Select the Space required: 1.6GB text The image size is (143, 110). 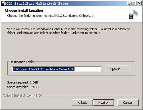[x=22, y=82]
